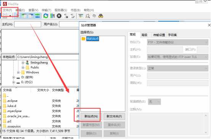
Task: Expand the Public folder tree node
Action: 23,67
